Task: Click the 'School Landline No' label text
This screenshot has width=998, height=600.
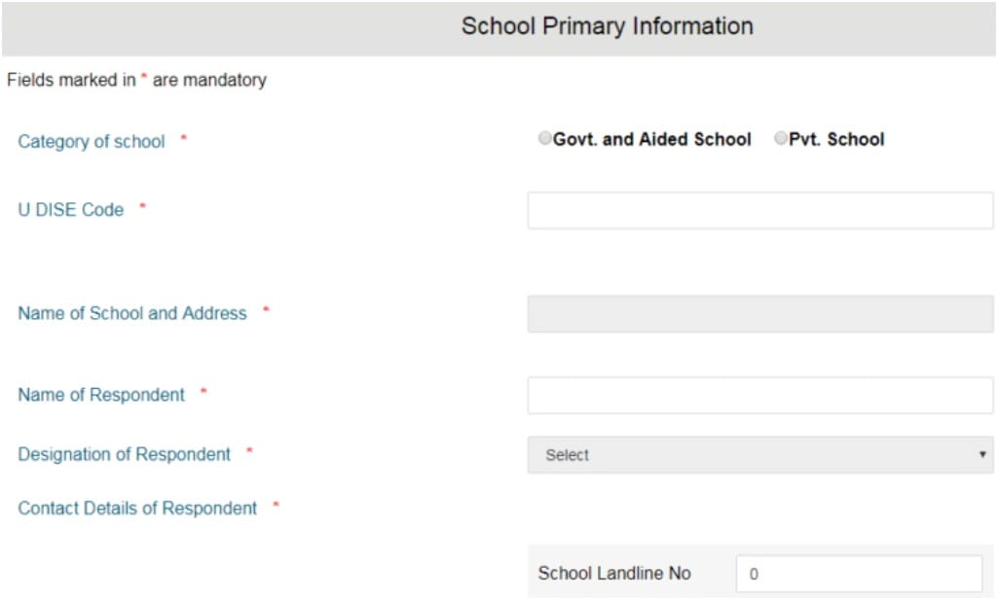Action: coord(614,574)
